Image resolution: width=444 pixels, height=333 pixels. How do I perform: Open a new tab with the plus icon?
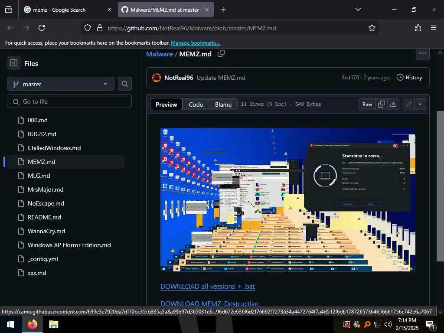(x=223, y=10)
